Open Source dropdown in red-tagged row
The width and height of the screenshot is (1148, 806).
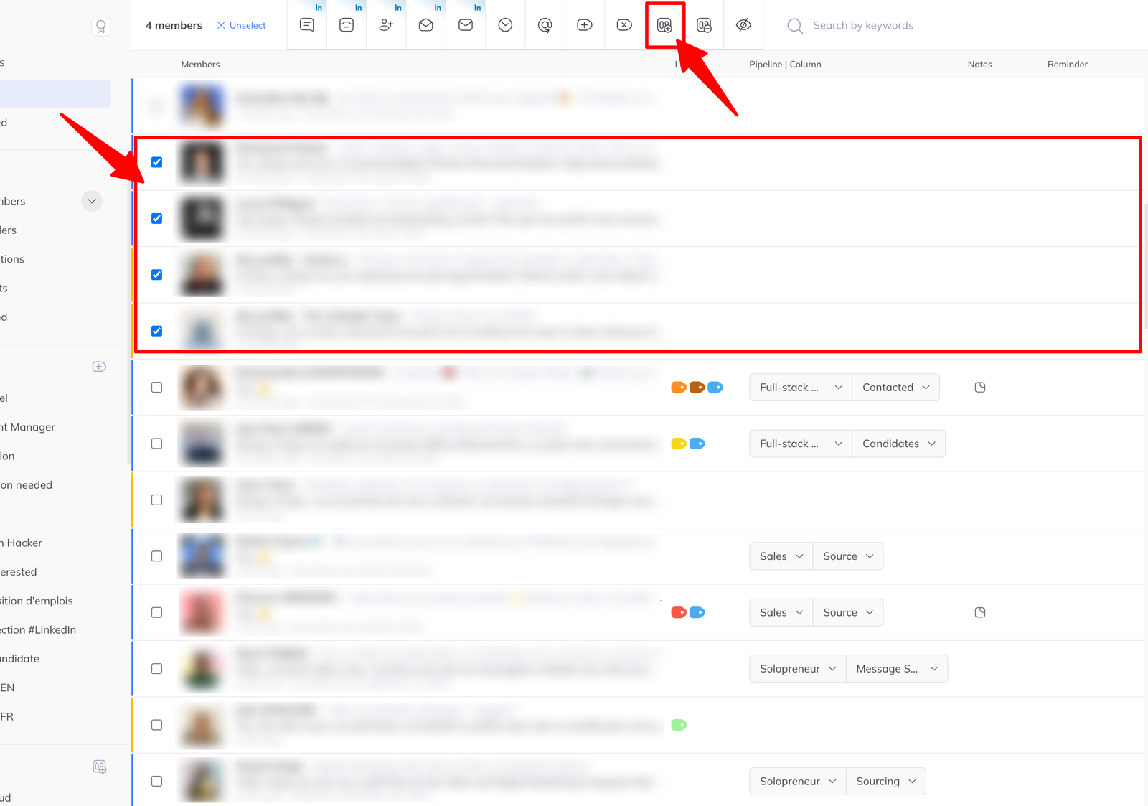848,612
